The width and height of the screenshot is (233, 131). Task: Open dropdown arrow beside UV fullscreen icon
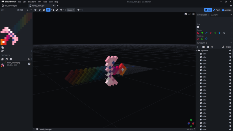(x=31, y=10)
